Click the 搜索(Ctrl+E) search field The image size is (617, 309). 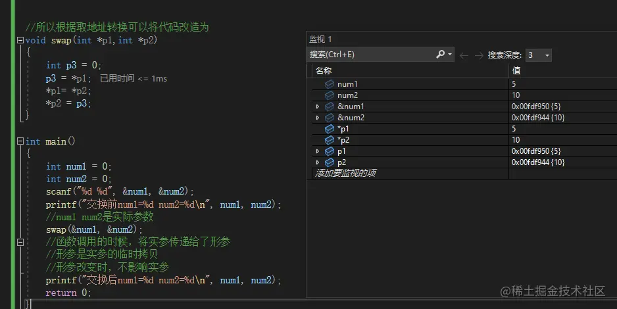pos(368,55)
